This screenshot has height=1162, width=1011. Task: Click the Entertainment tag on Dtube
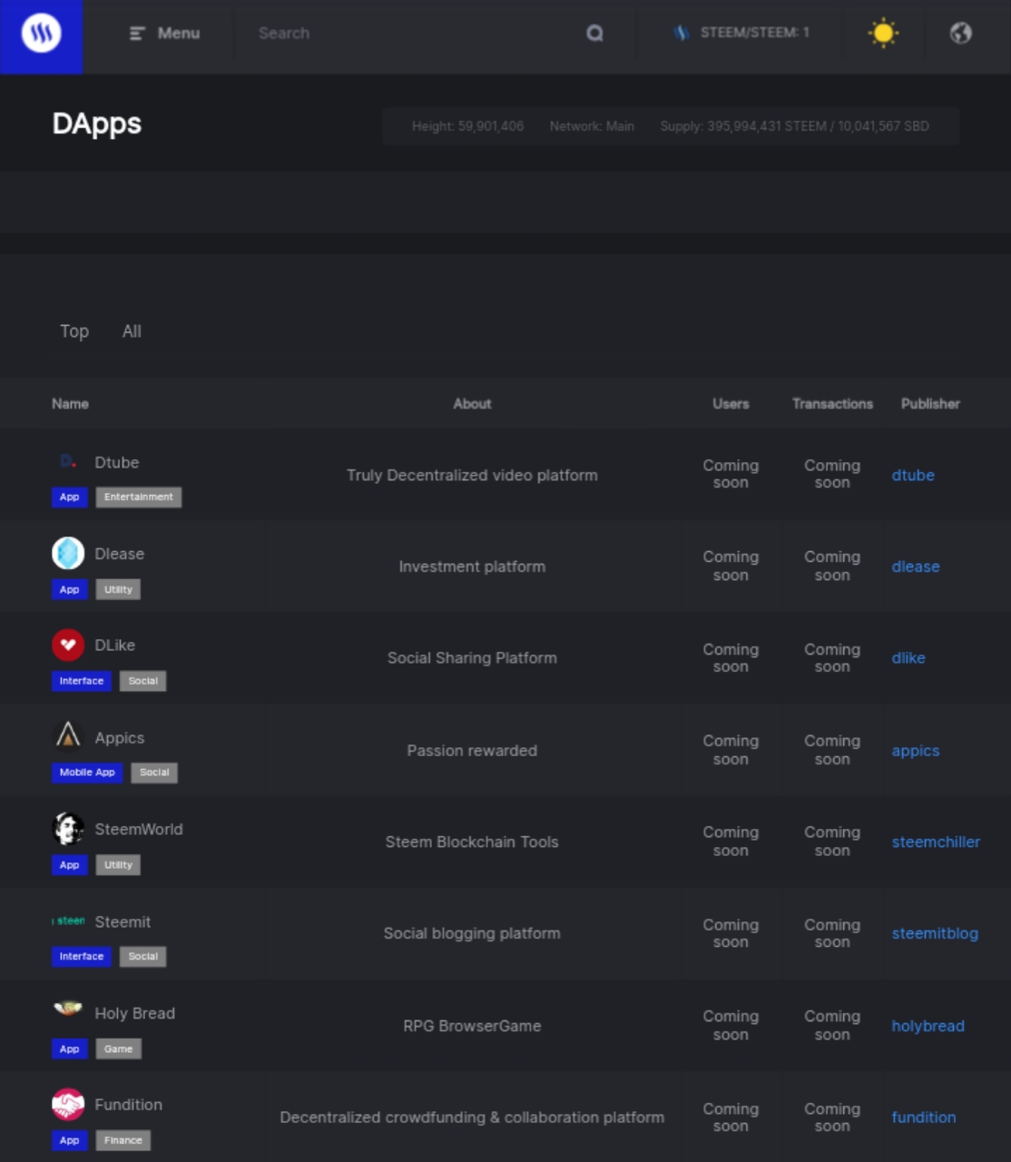138,497
